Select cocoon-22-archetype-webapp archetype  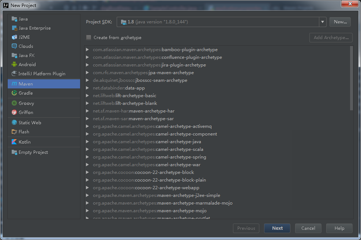click(x=146, y=188)
